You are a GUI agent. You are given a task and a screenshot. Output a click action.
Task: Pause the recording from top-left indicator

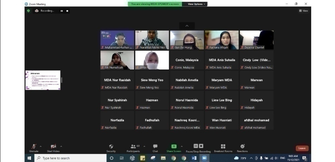coord(62,11)
